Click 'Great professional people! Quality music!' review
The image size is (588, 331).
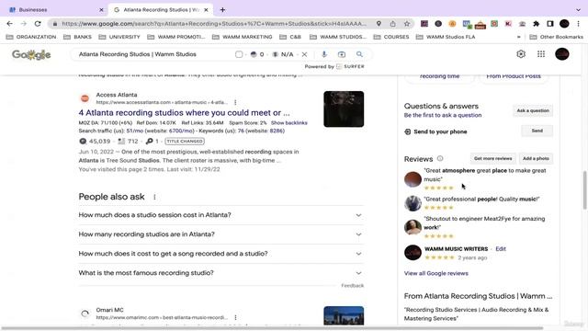point(481,200)
